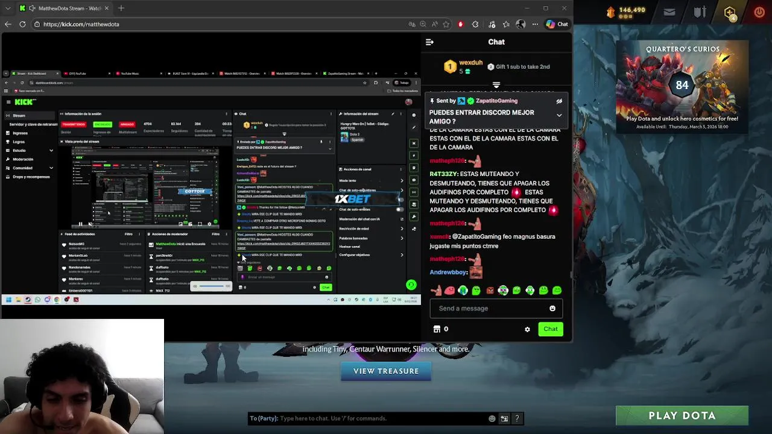This screenshot has height=434, width=772.
Task: Open a new browser tab
Action: point(121,8)
